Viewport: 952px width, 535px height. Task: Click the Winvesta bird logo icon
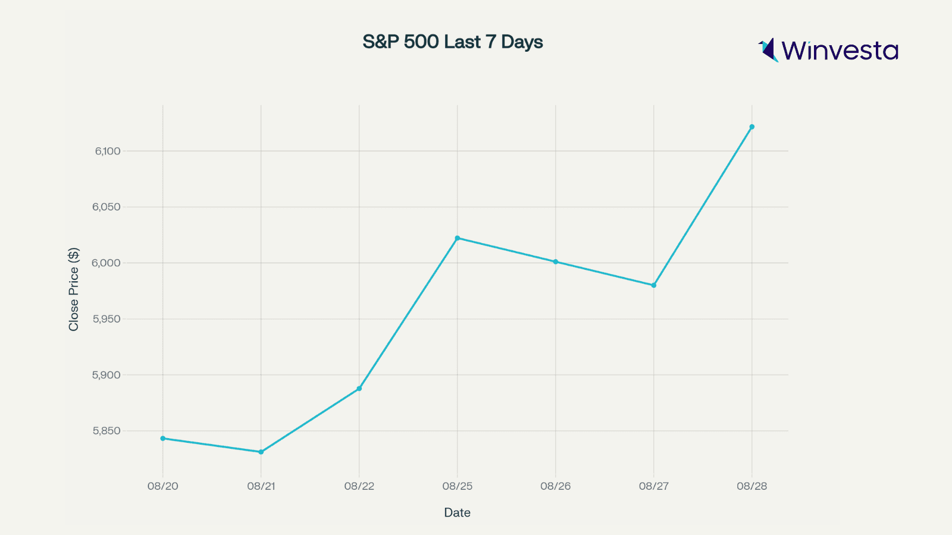pyautogui.click(x=769, y=50)
